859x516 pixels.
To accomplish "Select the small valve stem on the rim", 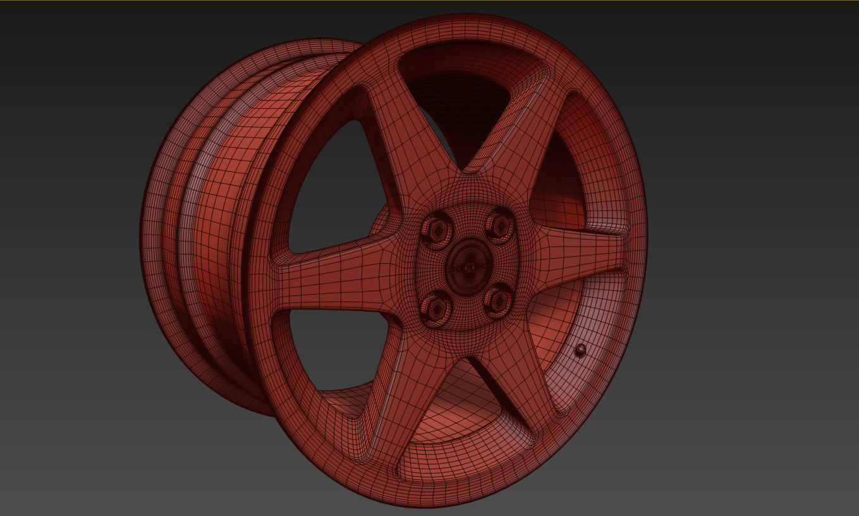I will pyautogui.click(x=580, y=350).
